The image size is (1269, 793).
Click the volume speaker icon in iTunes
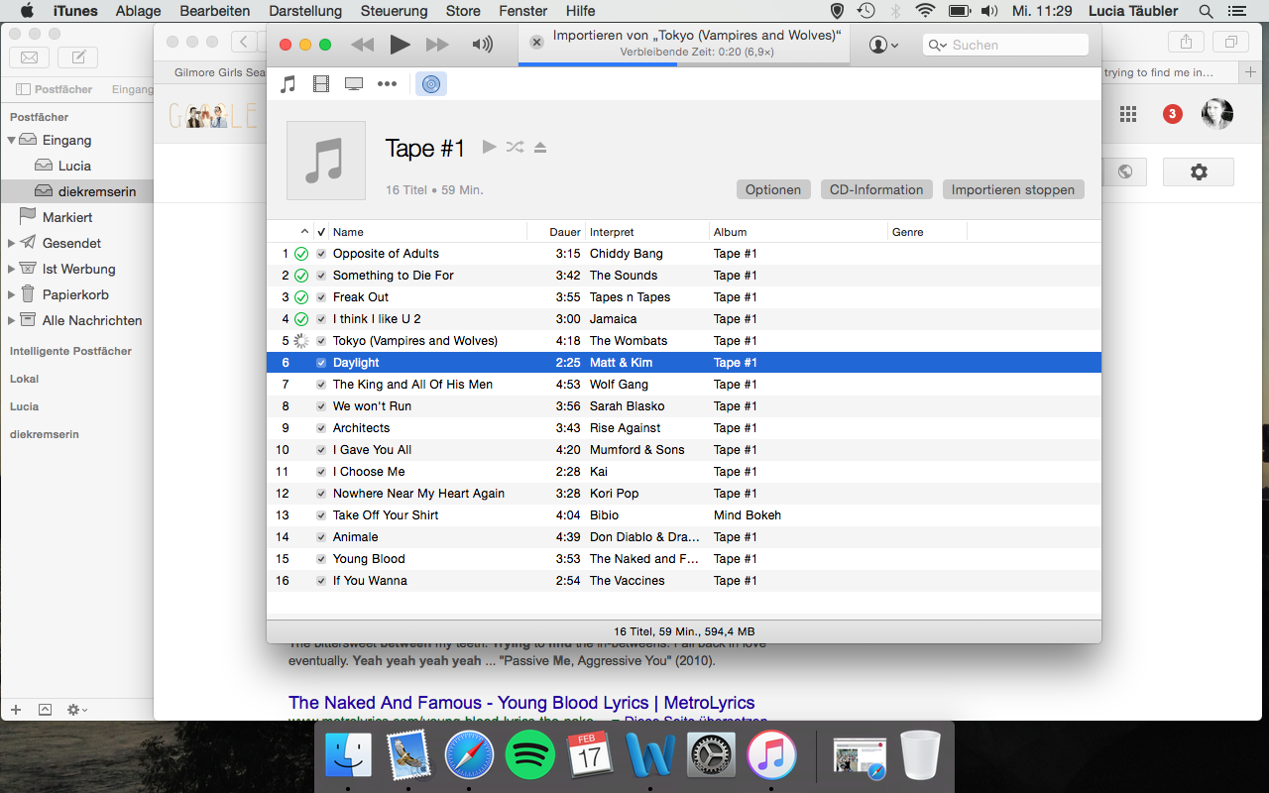(483, 45)
